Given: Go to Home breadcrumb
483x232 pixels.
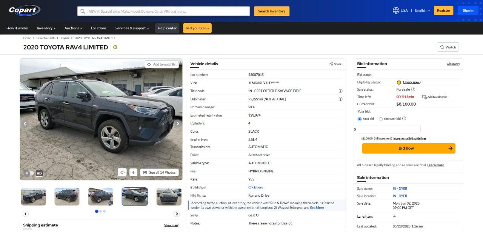Looking at the screenshot, I should [27, 38].
